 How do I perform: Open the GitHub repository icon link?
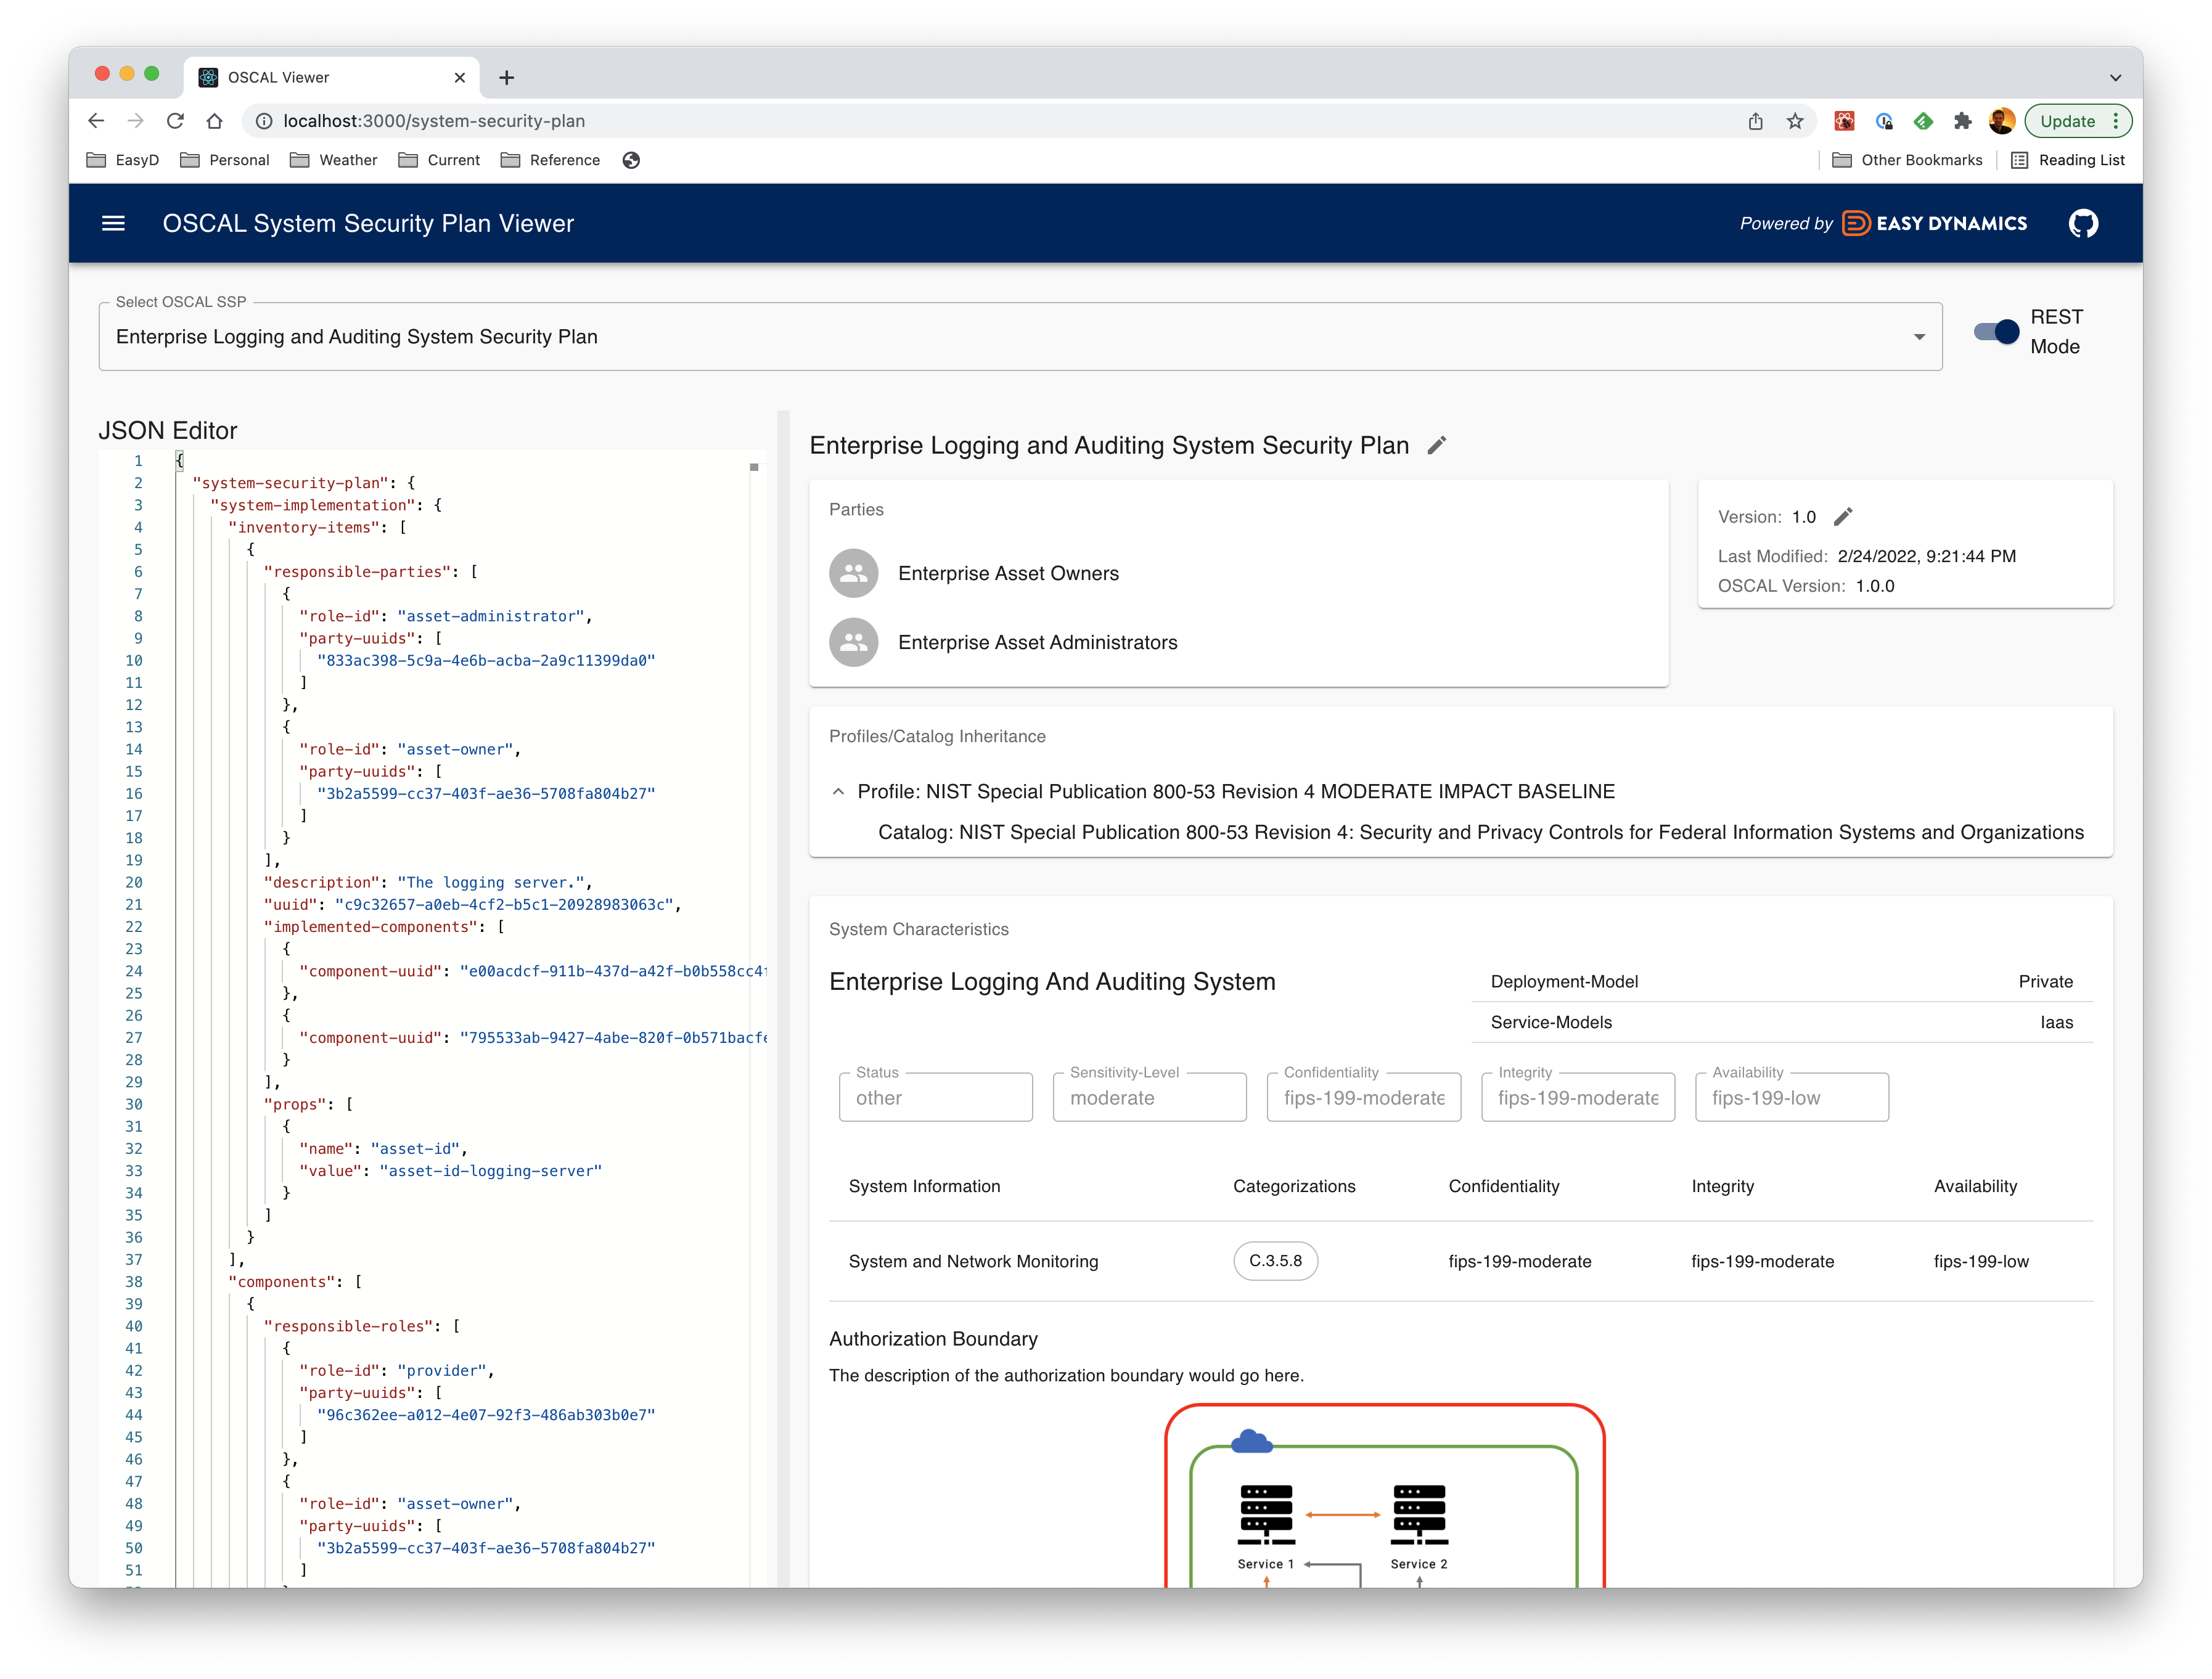pos(2083,223)
